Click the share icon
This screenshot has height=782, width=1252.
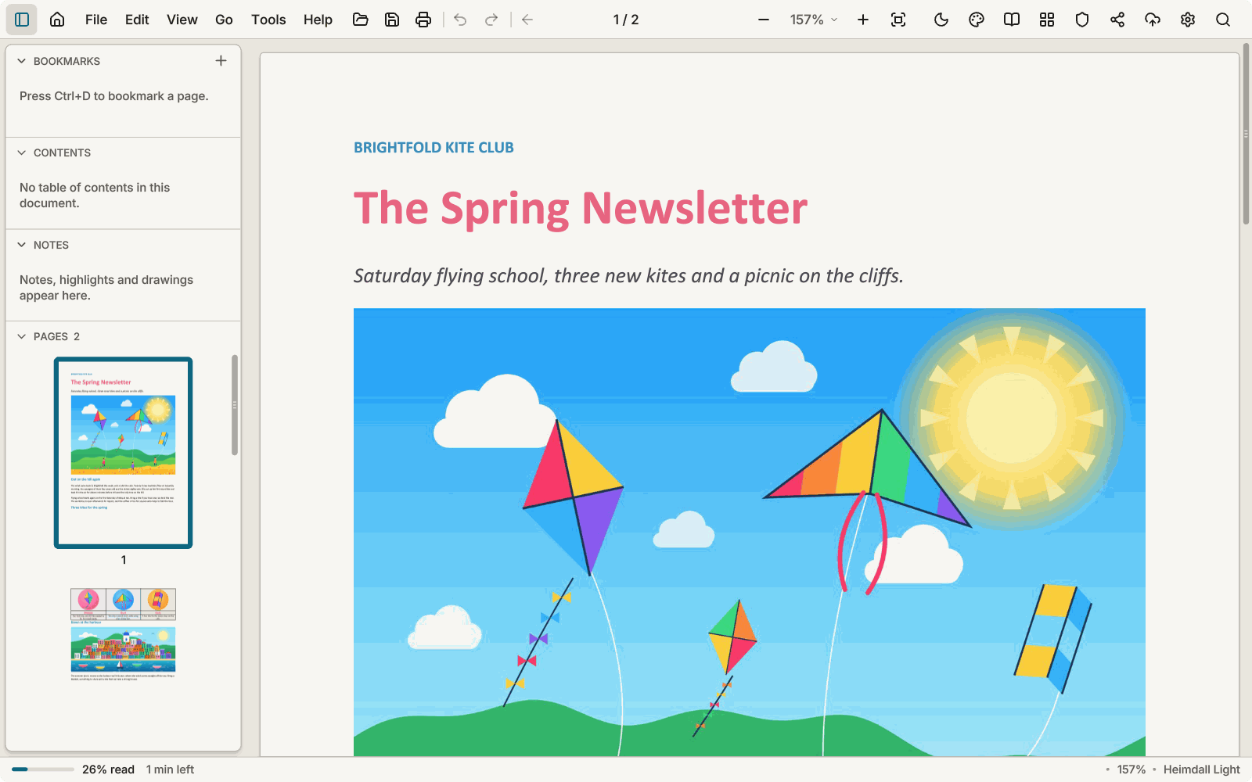coord(1117,20)
